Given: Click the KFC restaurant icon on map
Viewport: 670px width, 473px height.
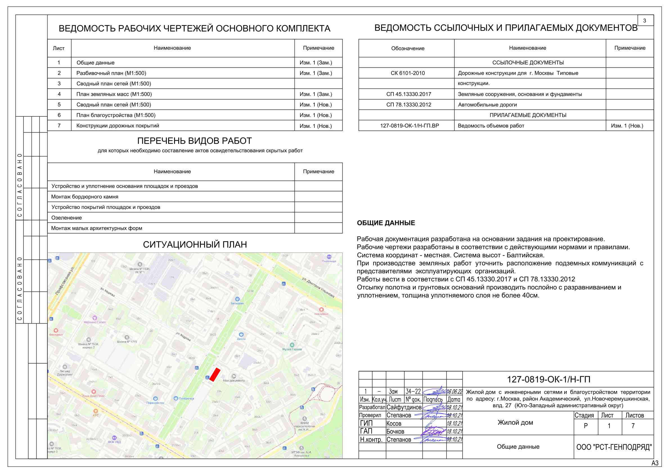Looking at the screenshot, I should pos(95,411).
